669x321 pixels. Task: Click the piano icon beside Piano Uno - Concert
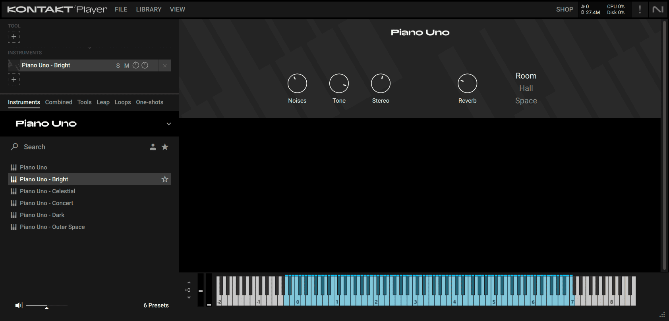pyautogui.click(x=14, y=203)
